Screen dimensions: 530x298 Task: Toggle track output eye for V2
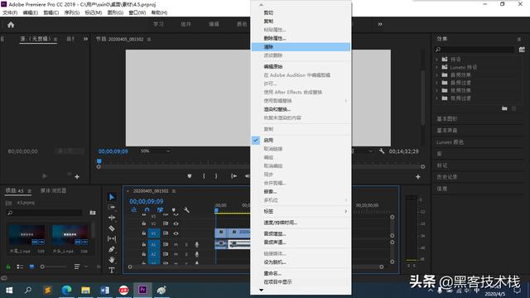click(x=176, y=223)
